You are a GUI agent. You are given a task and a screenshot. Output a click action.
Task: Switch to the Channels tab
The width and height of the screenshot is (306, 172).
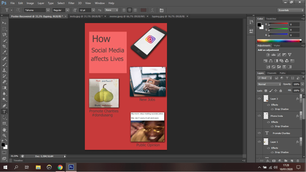271,73
